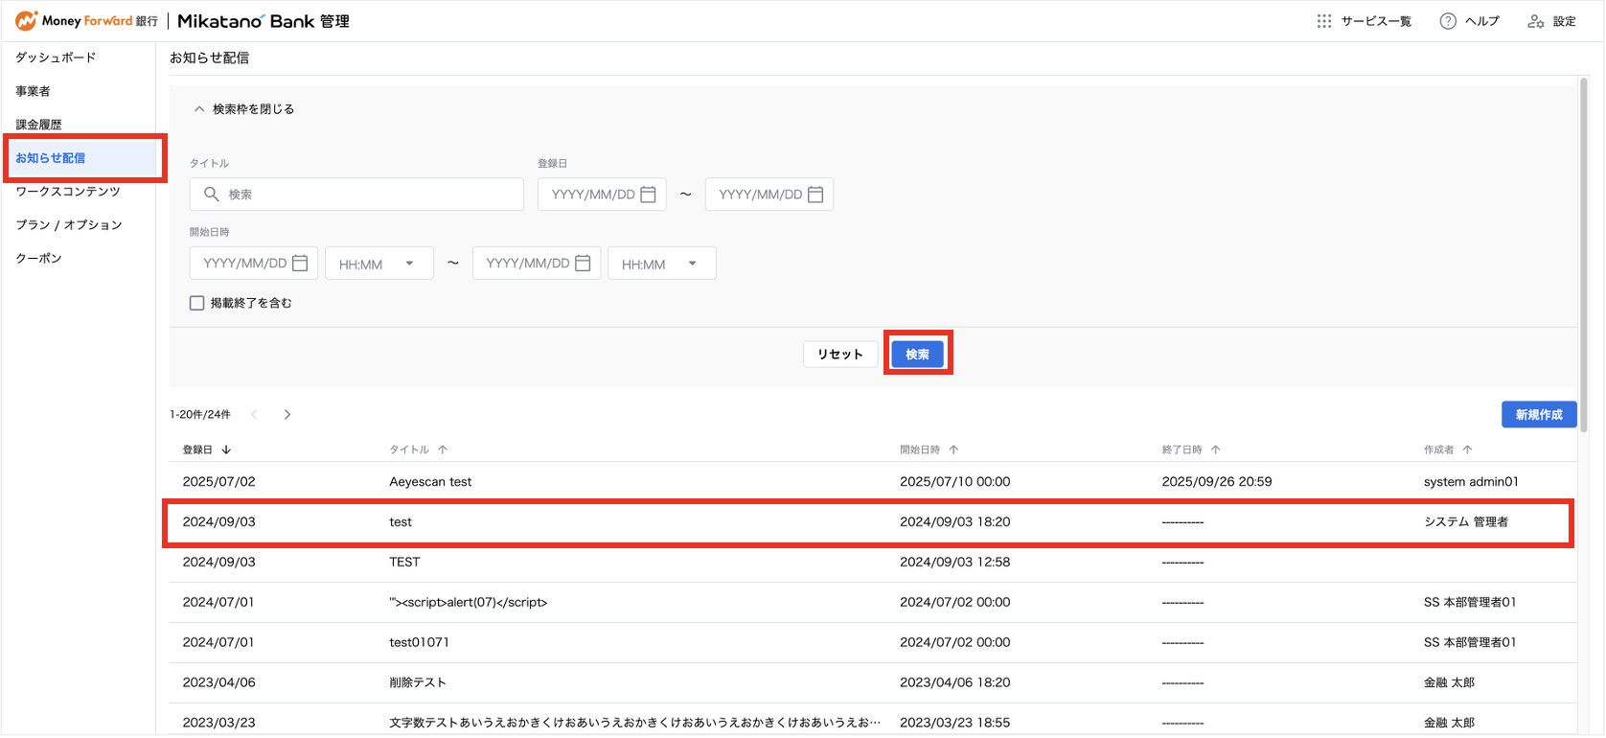This screenshot has height=738, width=1606.
Task: Open calendar of 開始日時 end date field
Action: pyautogui.click(x=583, y=263)
